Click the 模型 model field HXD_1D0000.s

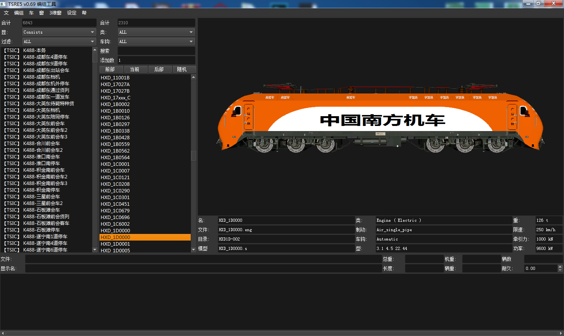[x=286, y=248]
